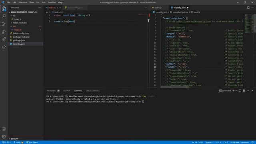Click the UTF-8 encoding status item
Screen dimensions: 256x144
218,142
